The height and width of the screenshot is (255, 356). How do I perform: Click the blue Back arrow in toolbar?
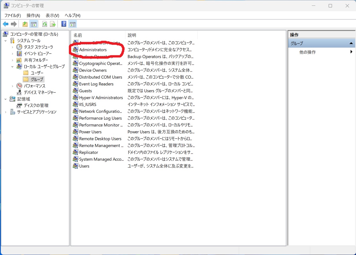pyautogui.click(x=5, y=24)
